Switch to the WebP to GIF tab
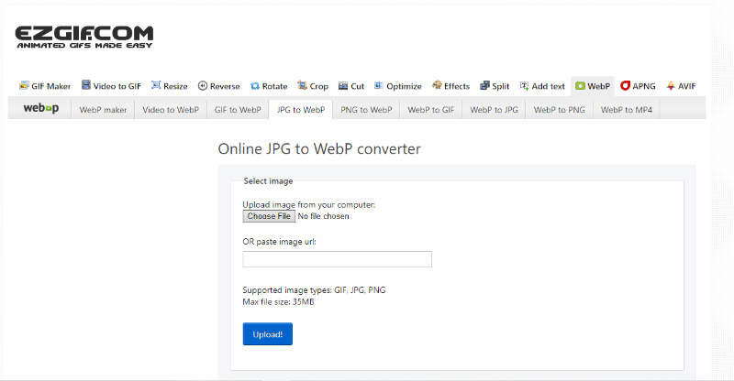 430,109
